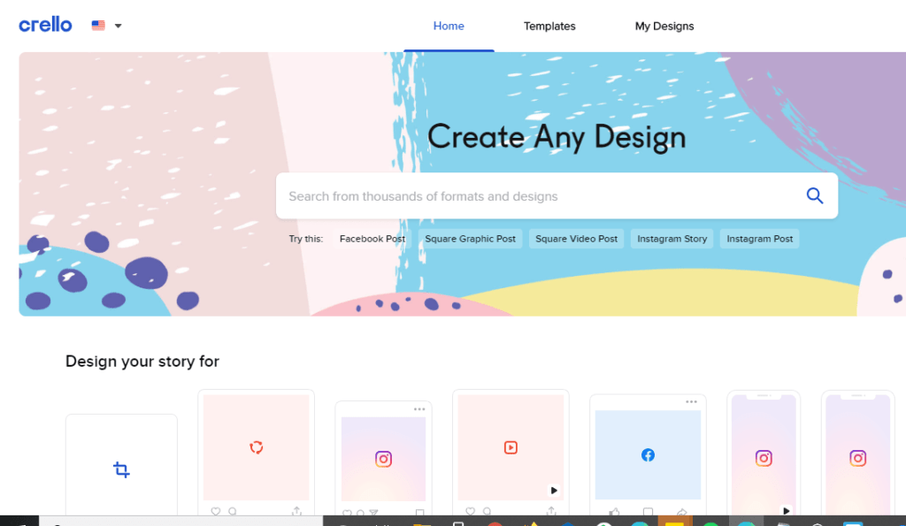Click the three dots on the Facebook card

pos(691,402)
